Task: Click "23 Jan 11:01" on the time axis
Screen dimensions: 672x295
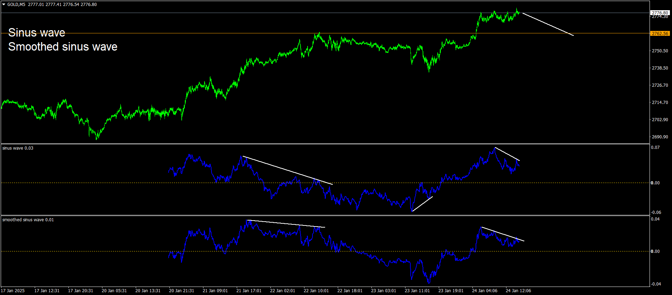Action: tap(417, 291)
